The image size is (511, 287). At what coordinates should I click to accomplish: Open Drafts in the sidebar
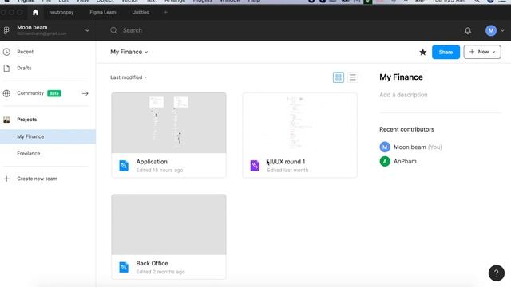pyautogui.click(x=24, y=68)
